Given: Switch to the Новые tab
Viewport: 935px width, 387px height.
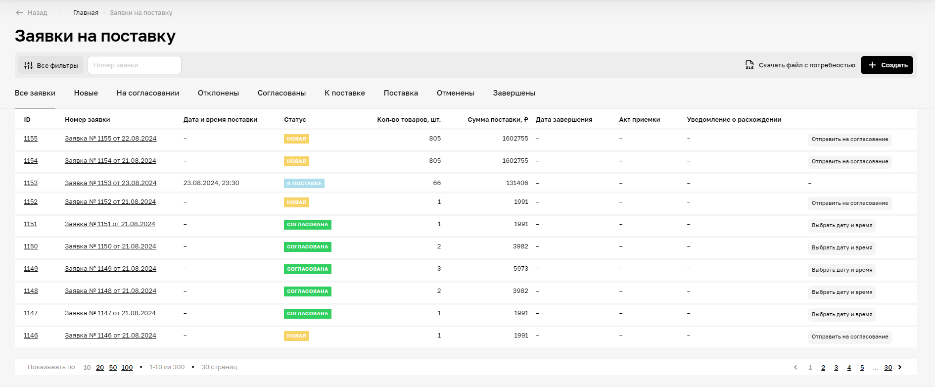Looking at the screenshot, I should click(86, 93).
